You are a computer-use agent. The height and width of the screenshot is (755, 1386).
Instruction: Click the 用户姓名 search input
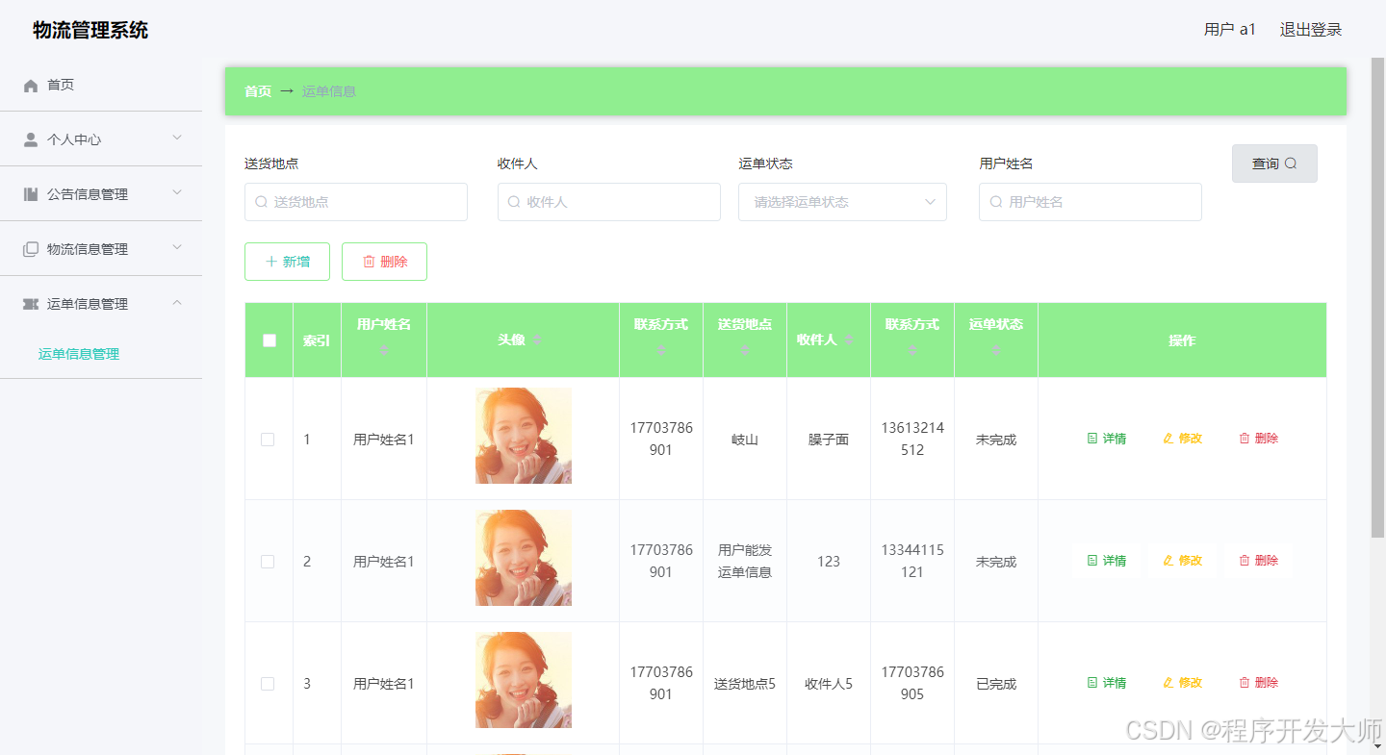pos(1091,202)
